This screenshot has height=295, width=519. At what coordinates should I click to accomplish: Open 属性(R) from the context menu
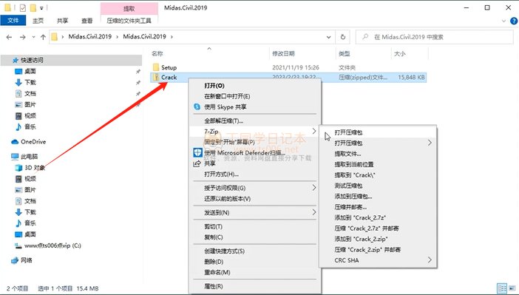tap(214, 286)
